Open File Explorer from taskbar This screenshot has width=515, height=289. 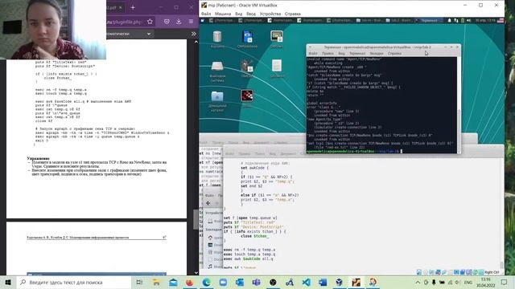(156, 282)
